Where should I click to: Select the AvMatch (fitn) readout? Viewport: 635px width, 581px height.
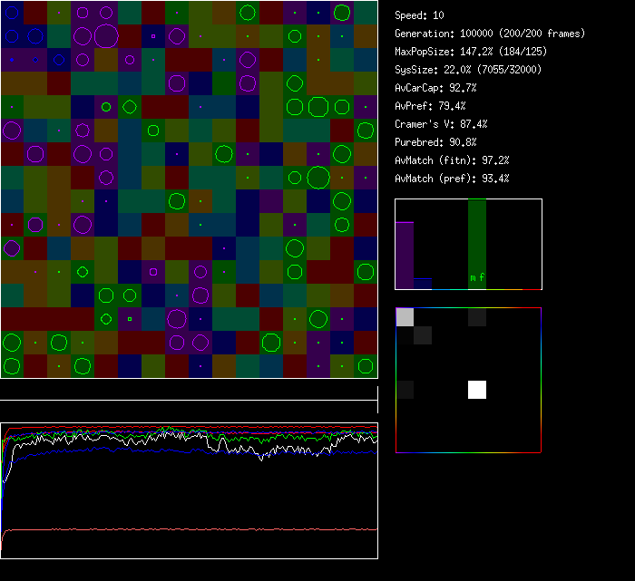tap(453, 160)
